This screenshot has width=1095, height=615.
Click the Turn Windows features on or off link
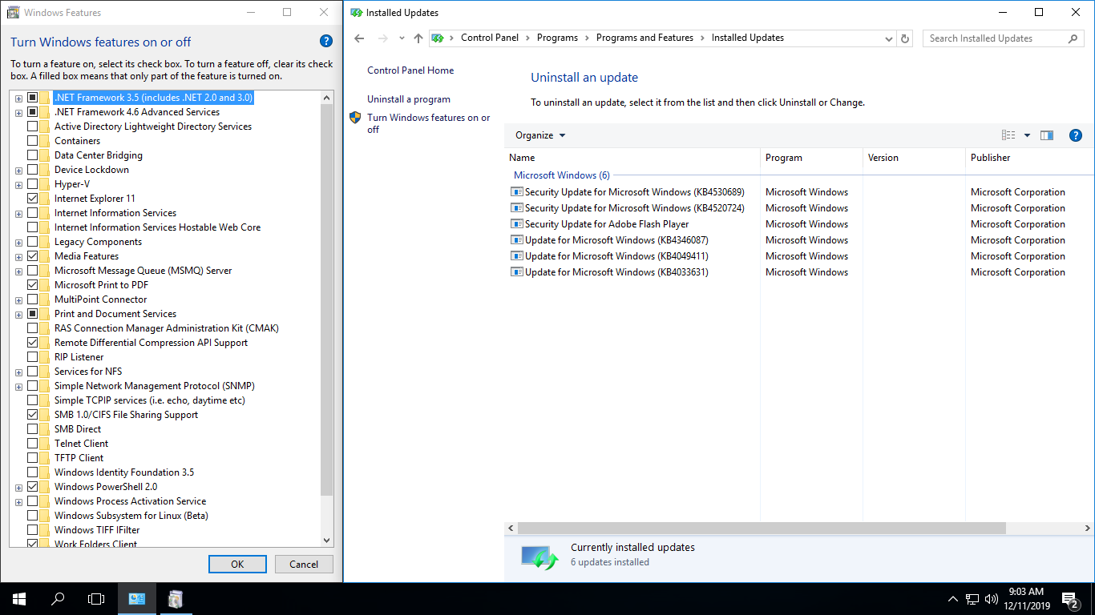coord(429,123)
